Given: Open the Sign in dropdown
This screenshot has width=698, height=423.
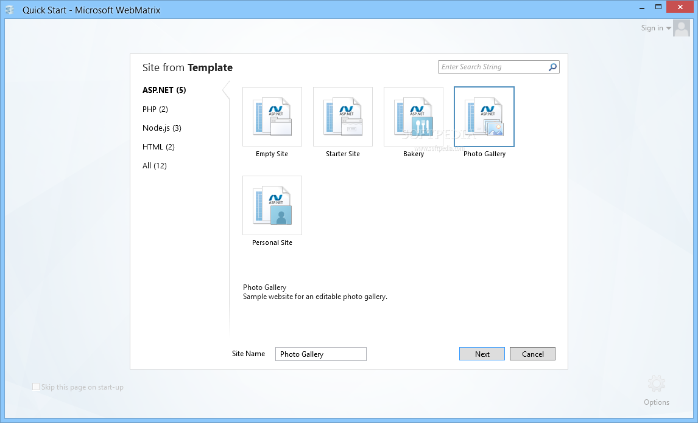Looking at the screenshot, I should point(656,28).
